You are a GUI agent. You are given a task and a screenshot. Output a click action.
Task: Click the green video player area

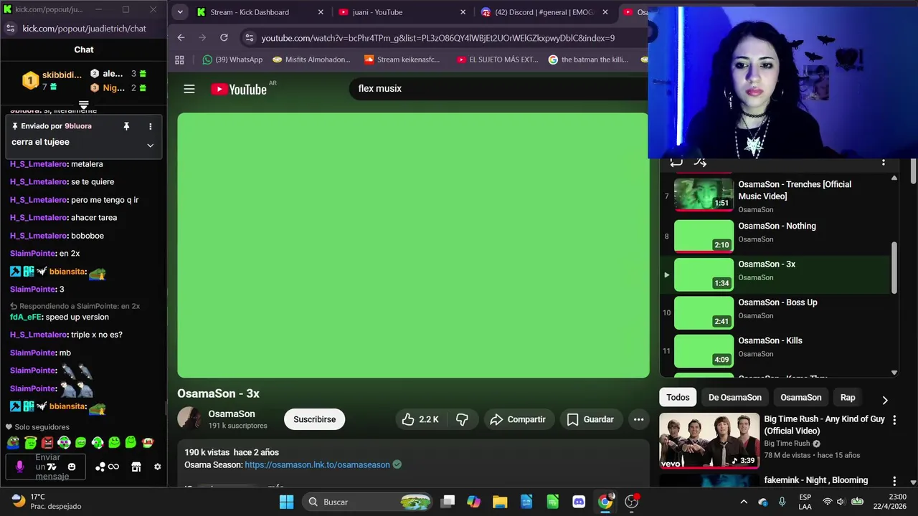413,245
